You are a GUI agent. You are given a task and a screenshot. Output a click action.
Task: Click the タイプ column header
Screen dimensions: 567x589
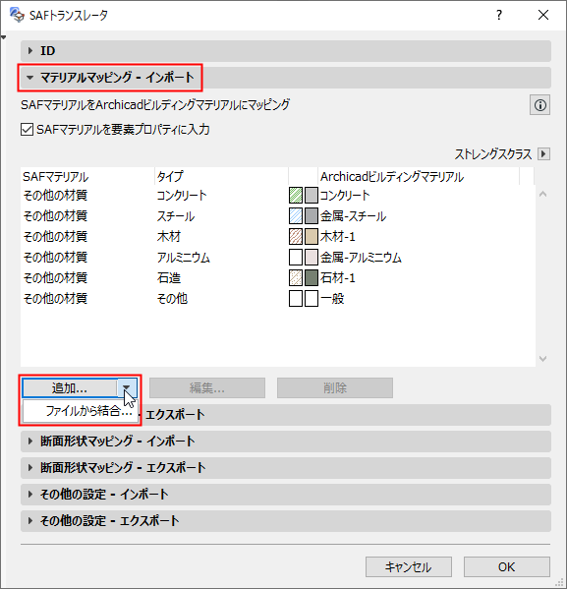pos(221,177)
